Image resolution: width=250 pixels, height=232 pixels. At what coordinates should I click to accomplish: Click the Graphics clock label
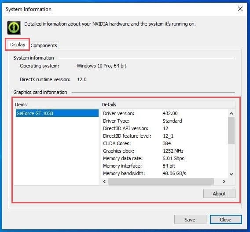[119, 151]
